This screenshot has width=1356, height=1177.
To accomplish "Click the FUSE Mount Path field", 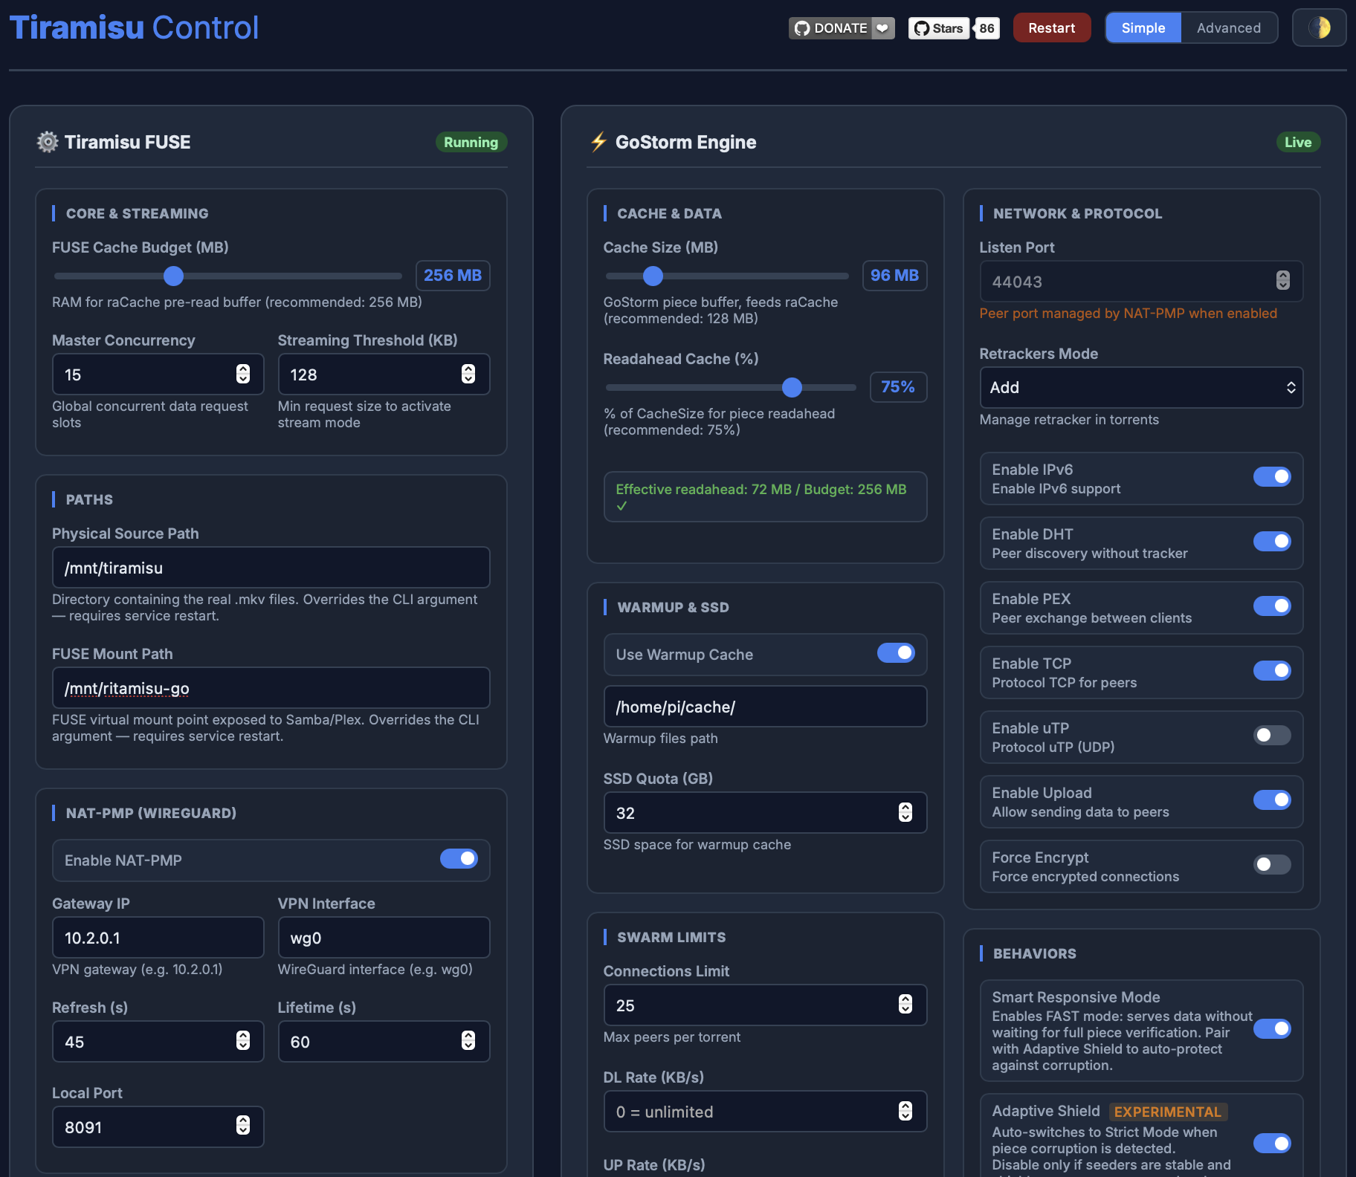I will click(271, 688).
